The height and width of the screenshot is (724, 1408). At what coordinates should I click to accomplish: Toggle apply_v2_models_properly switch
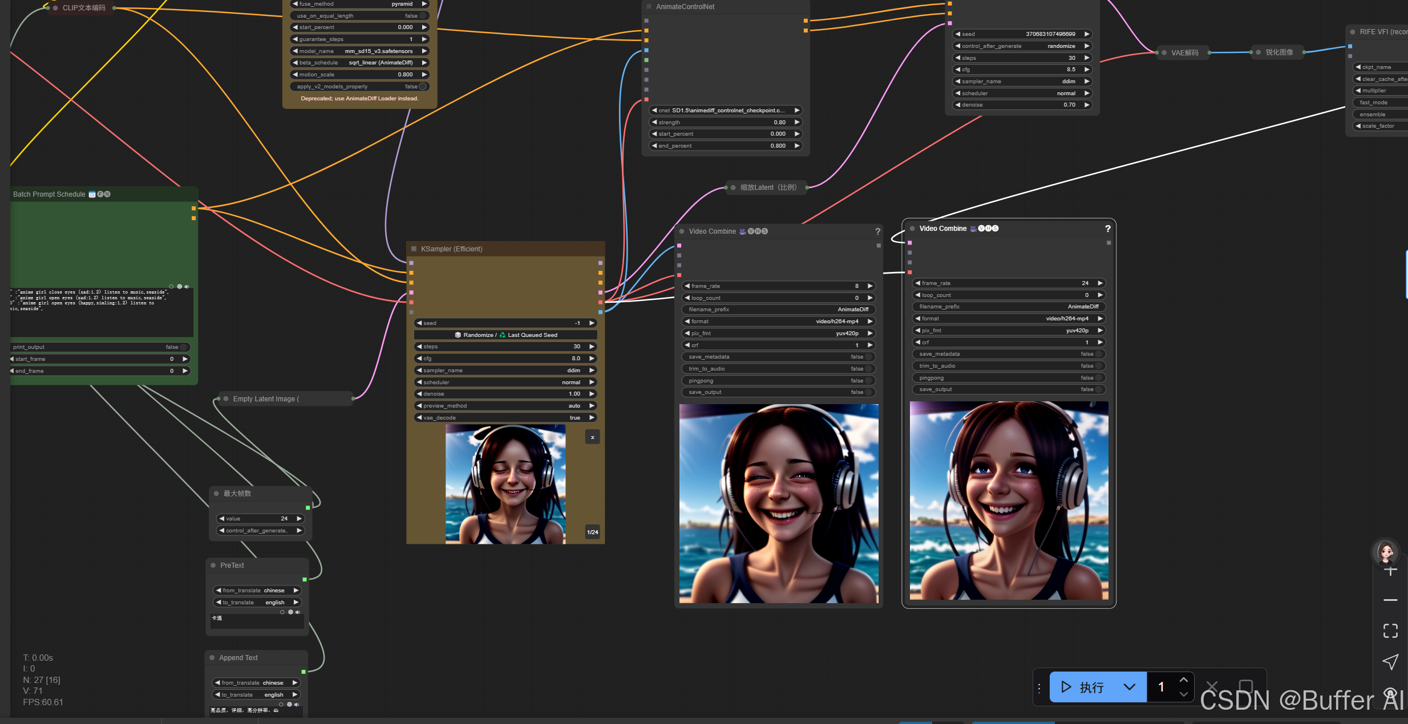tap(422, 87)
